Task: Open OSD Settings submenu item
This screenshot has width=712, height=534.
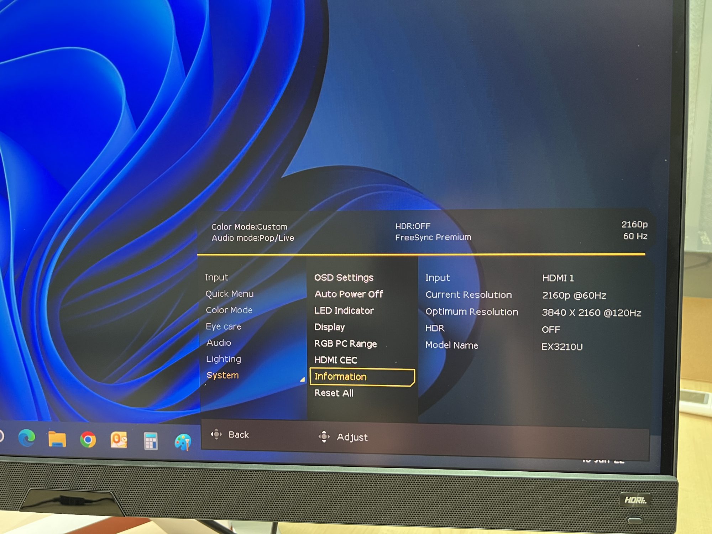Action: [x=344, y=277]
